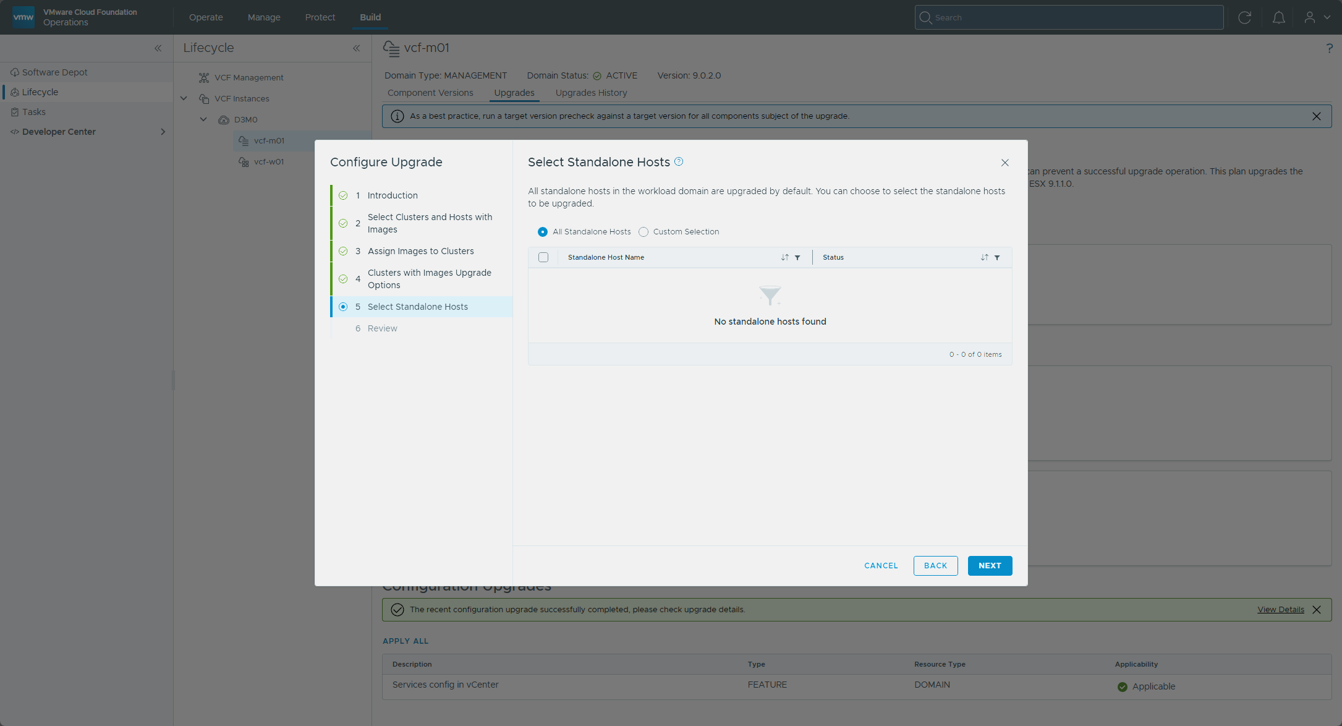The width and height of the screenshot is (1342, 726).
Task: Sort the Status column
Action: tap(984, 257)
